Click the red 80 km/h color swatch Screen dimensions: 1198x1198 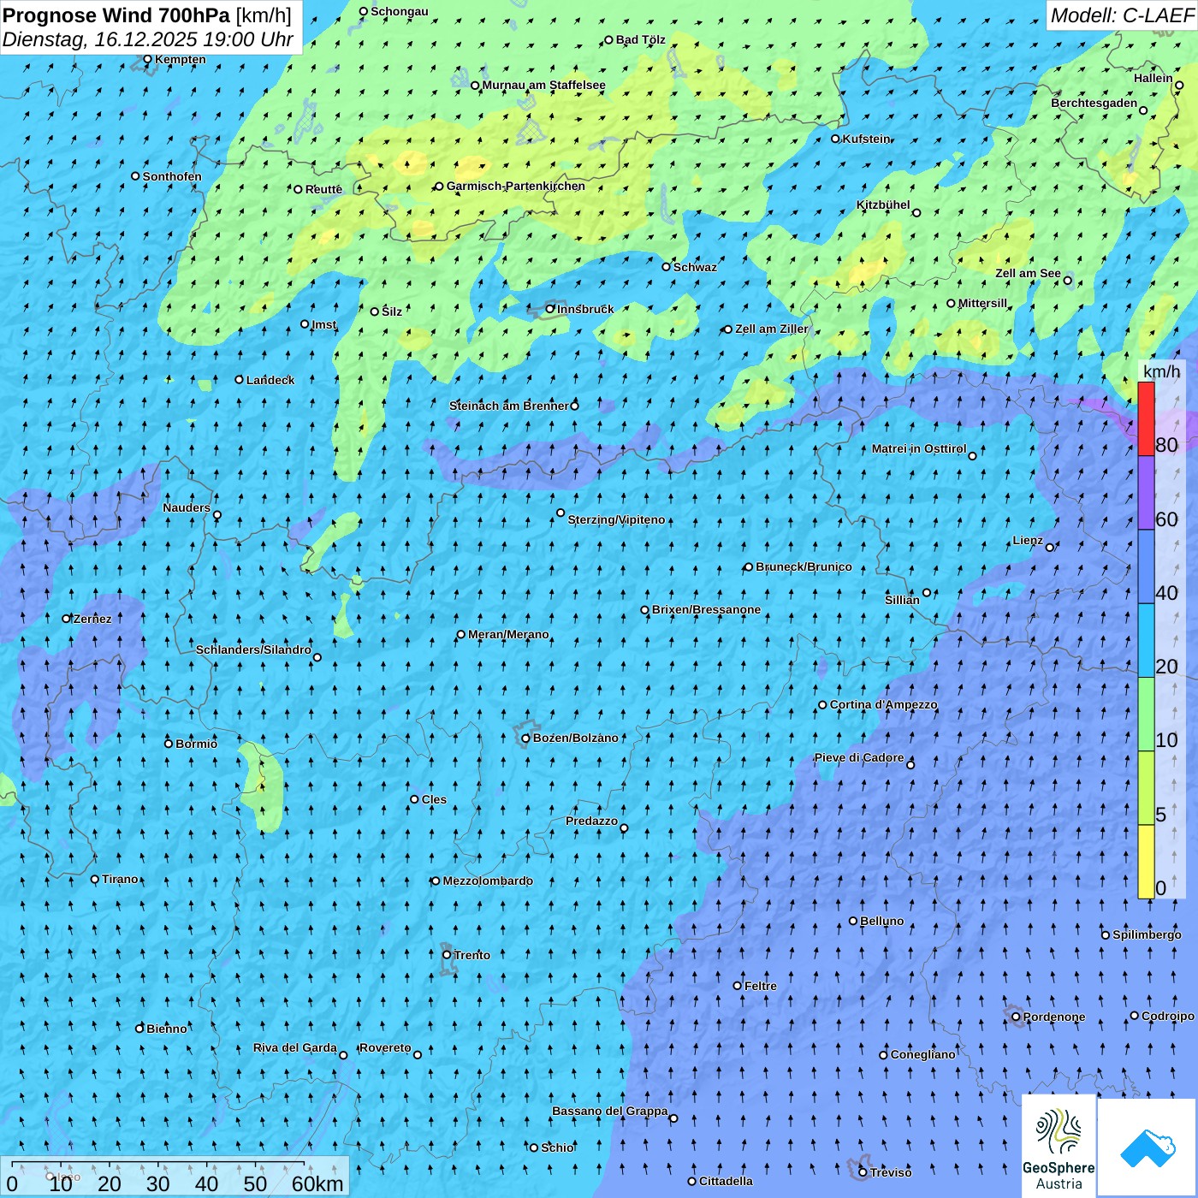[1146, 418]
